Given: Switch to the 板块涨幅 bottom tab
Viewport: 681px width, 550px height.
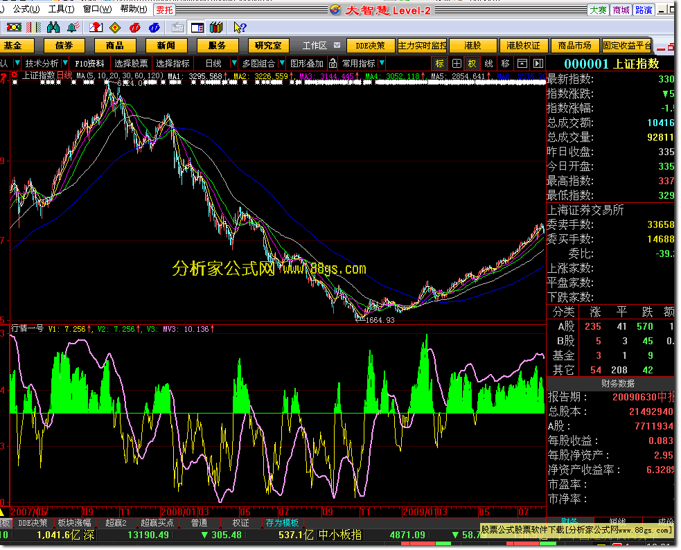Looking at the screenshot, I should [x=74, y=523].
